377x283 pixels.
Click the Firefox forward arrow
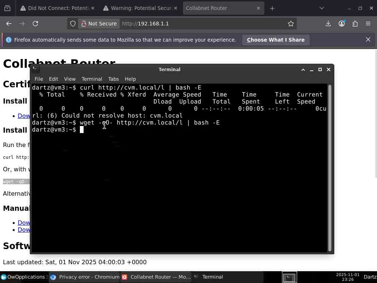tap(22, 24)
